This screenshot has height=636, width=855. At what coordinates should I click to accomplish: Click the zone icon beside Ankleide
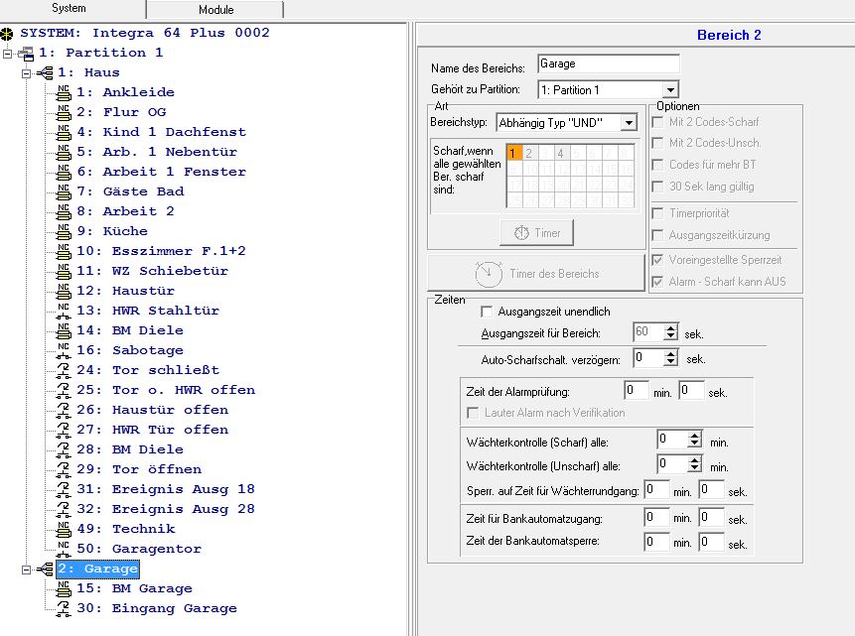(x=64, y=92)
